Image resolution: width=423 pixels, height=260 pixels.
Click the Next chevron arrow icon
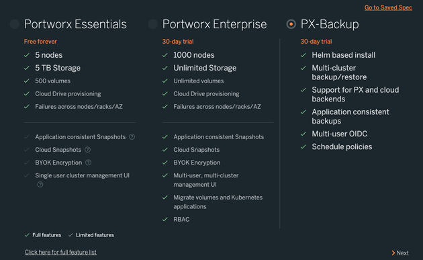[393, 253]
